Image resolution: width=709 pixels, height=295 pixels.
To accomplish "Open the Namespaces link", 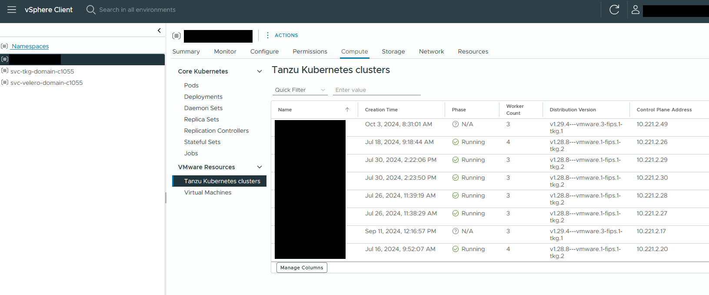I will click(x=30, y=46).
